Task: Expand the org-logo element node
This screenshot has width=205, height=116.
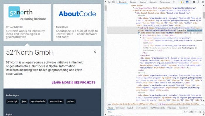Action: click(141, 36)
